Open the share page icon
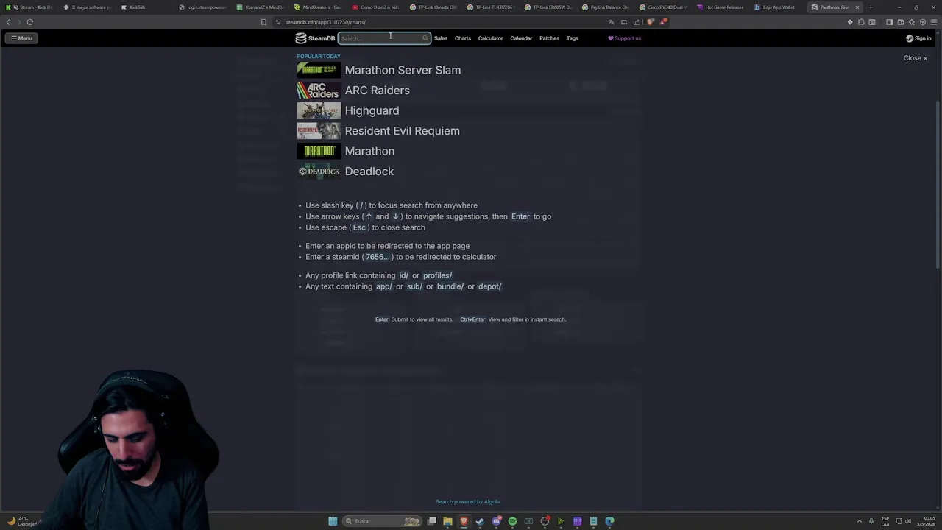The image size is (942, 530). tap(637, 22)
